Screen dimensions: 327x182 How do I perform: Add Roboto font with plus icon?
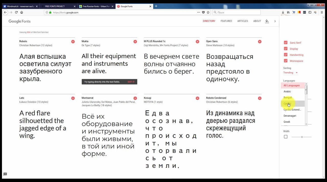pos(73,41)
